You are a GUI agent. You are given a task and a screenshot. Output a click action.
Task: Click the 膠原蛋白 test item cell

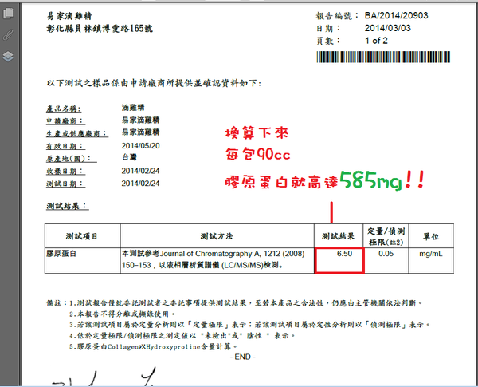(x=65, y=252)
